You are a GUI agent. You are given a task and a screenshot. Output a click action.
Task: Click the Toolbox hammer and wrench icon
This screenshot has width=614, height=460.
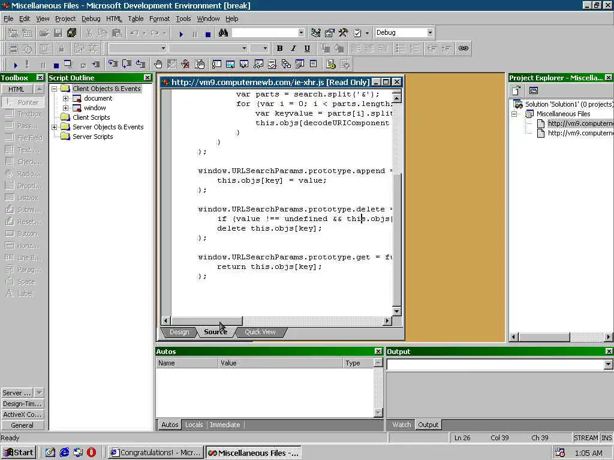(x=344, y=33)
